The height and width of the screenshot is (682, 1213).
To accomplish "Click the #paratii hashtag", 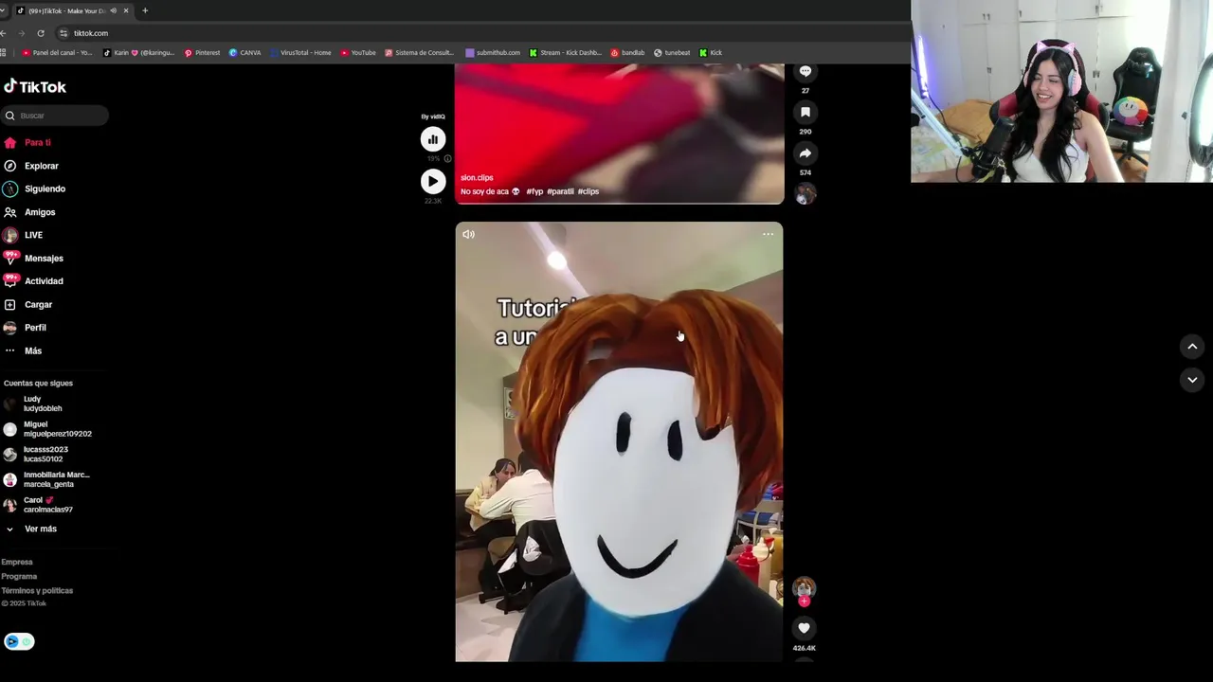I will coord(560,191).
